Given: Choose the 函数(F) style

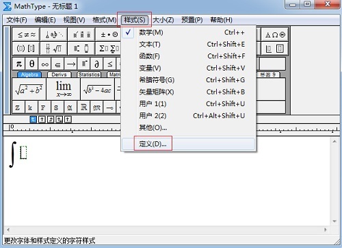Looking at the screenshot, I should 188,56.
